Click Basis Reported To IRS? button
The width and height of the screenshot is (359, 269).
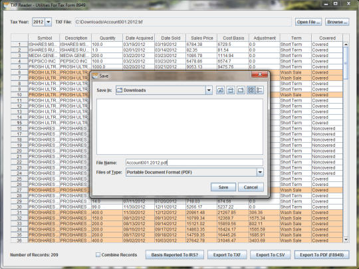(174, 254)
